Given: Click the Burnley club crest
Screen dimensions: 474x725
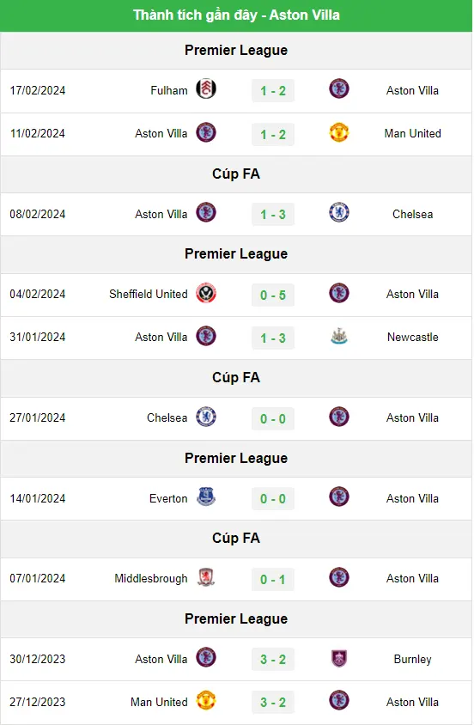Looking at the screenshot, I should click(338, 658).
